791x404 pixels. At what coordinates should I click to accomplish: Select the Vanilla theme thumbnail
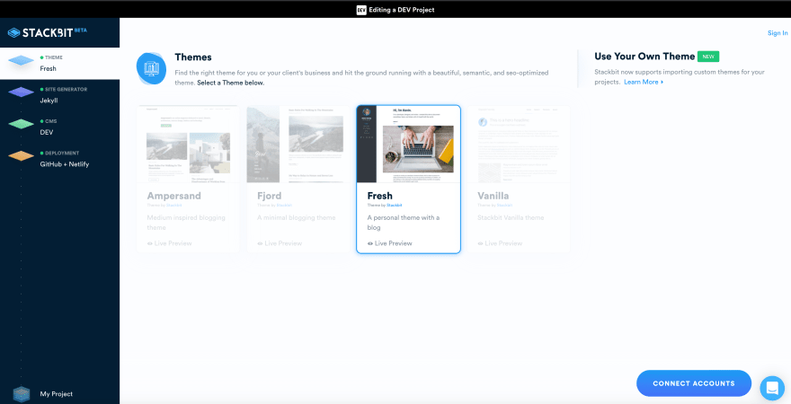(519, 144)
